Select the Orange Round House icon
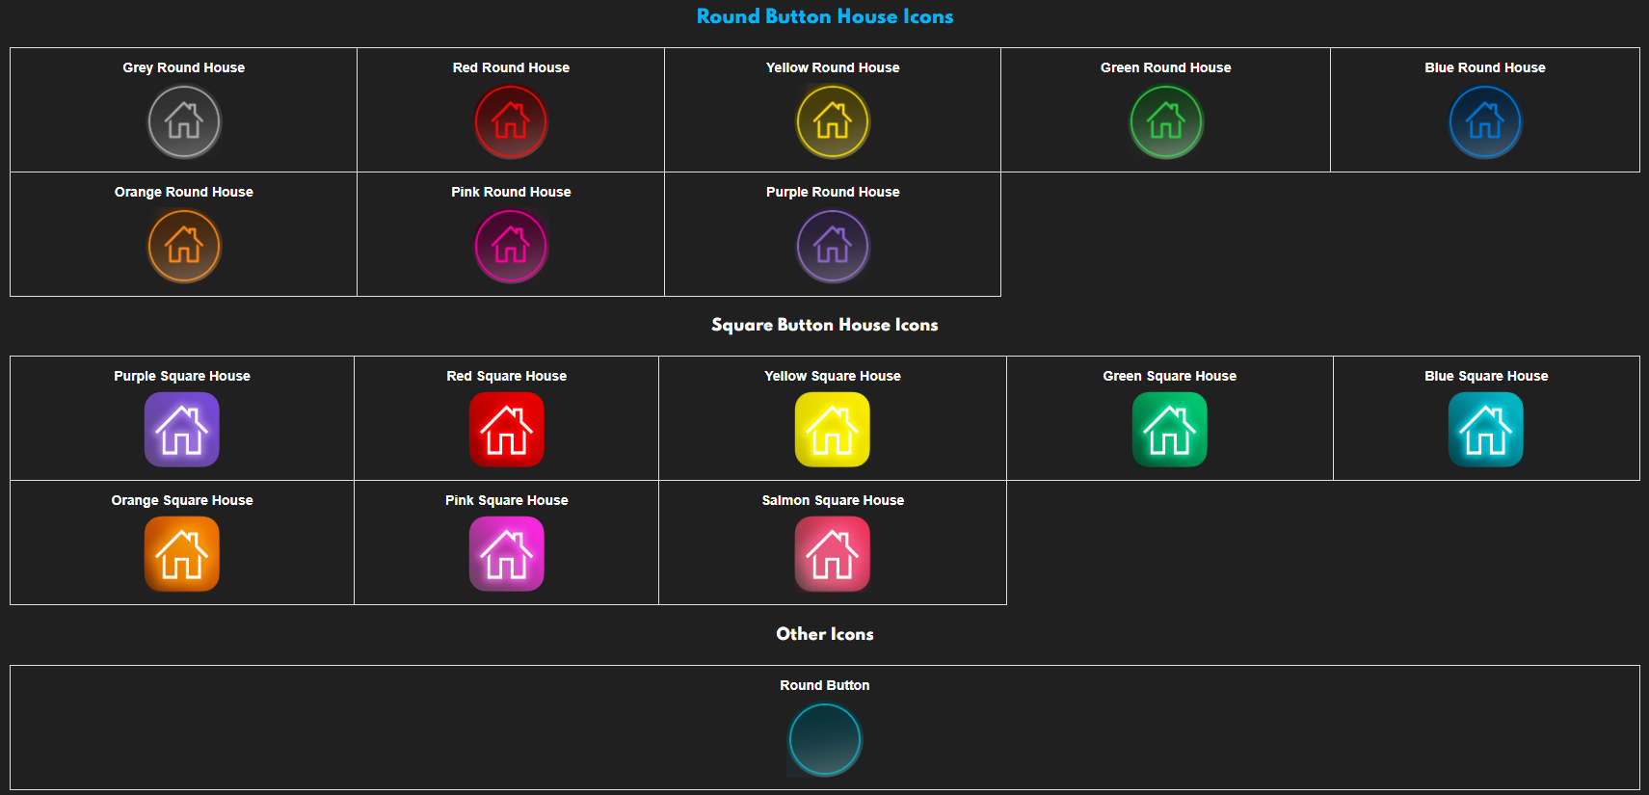The width and height of the screenshot is (1649, 795). click(x=184, y=247)
